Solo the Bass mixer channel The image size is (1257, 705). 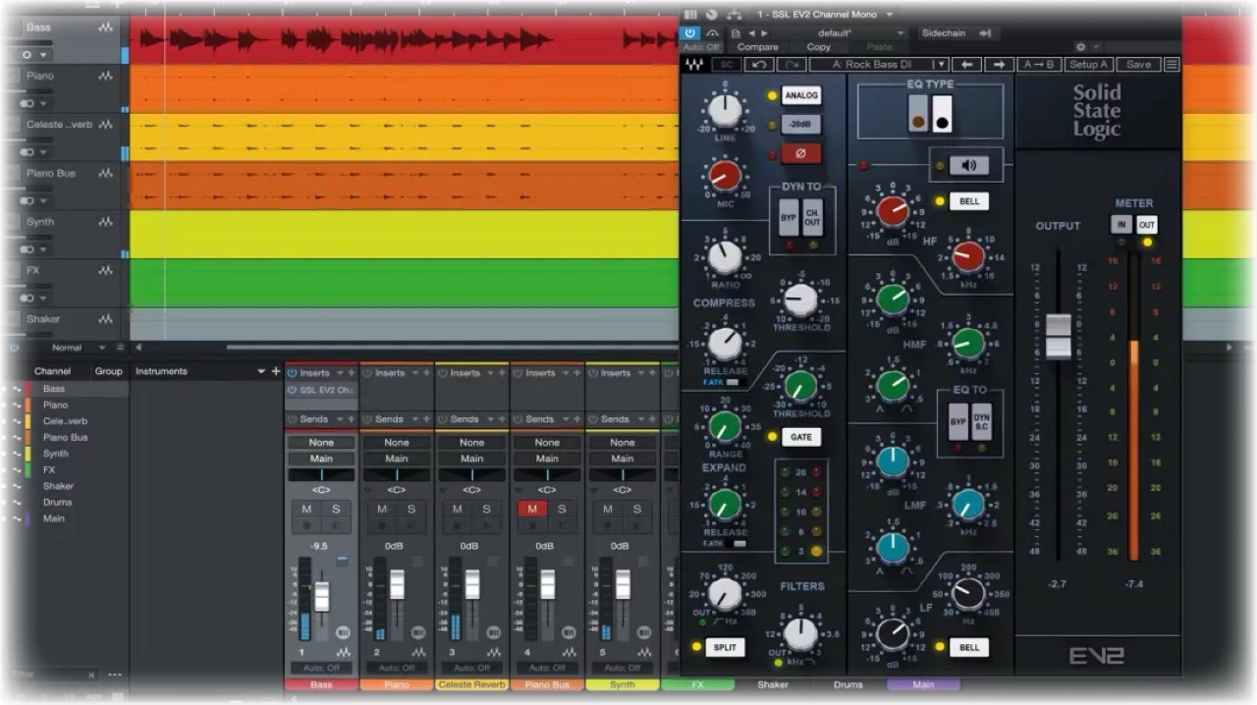pyautogui.click(x=336, y=509)
